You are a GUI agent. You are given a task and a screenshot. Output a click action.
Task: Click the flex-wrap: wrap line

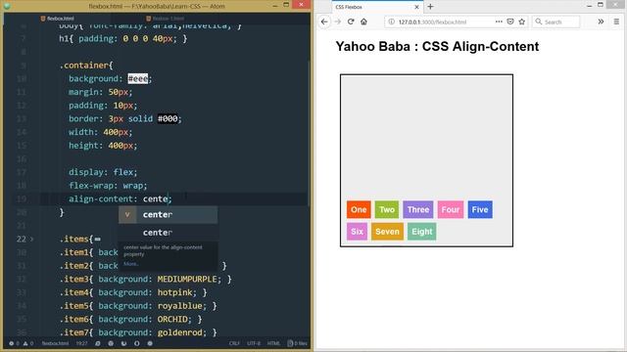tap(108, 186)
